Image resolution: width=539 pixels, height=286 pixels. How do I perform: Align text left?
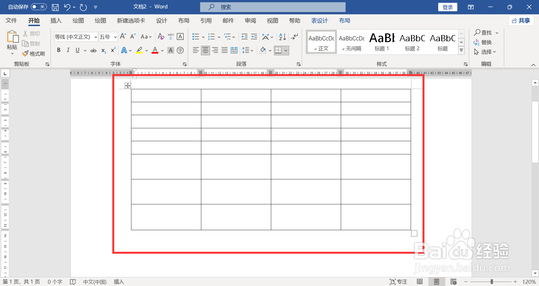[x=196, y=51]
